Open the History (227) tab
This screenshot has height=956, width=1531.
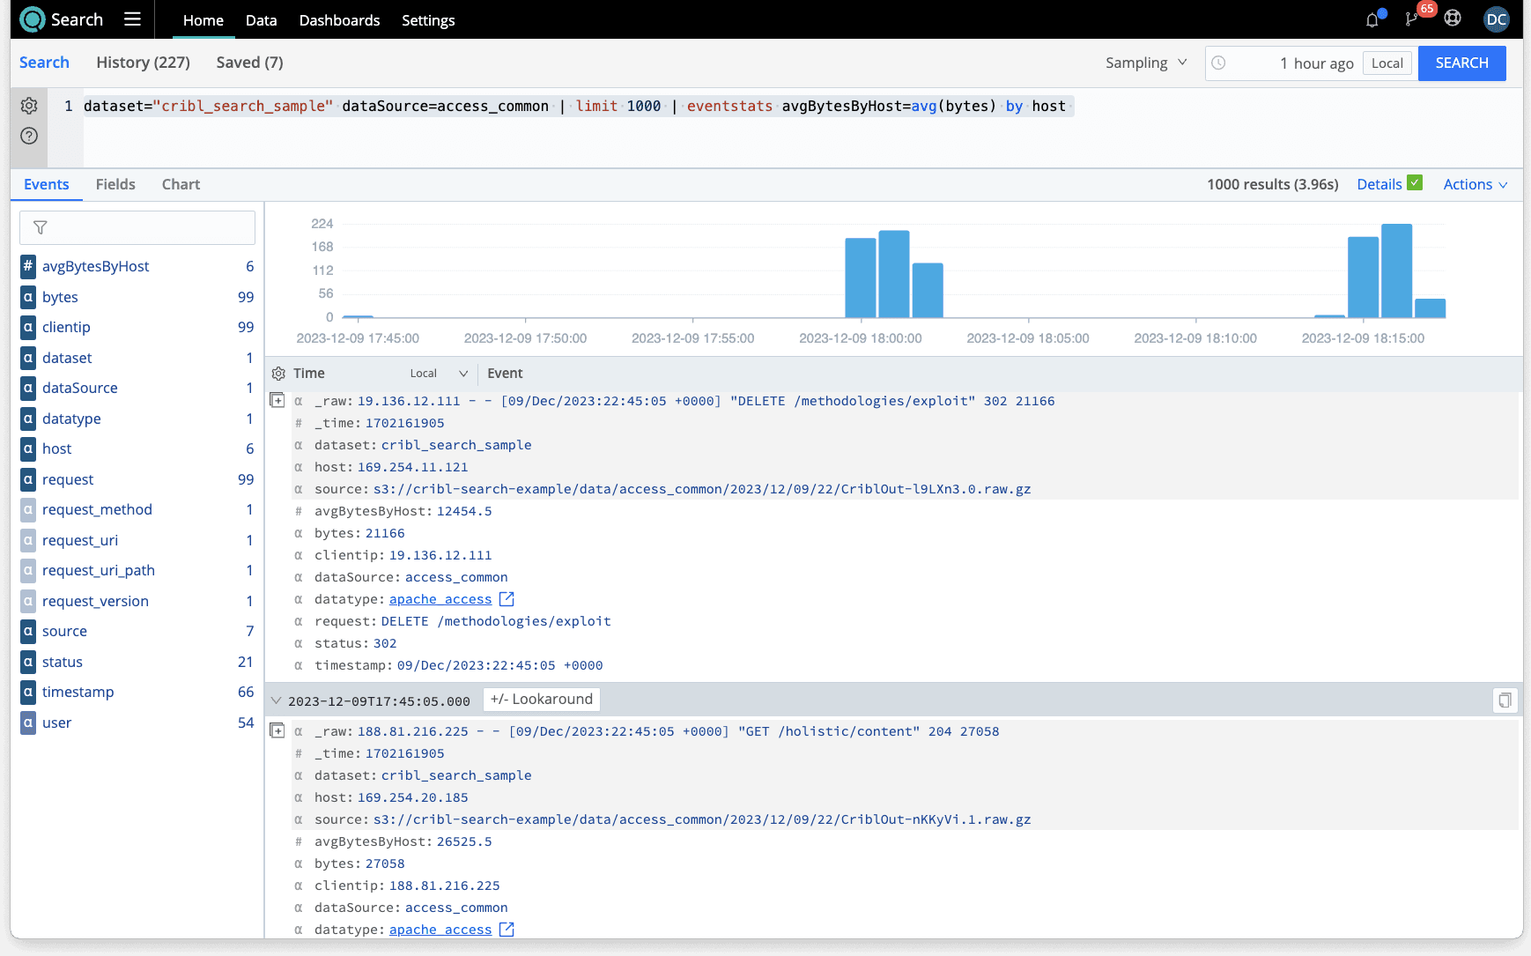pos(143,63)
